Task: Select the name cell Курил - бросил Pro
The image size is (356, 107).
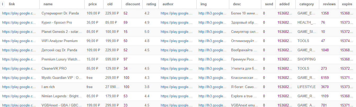Action: (x=57, y=23)
